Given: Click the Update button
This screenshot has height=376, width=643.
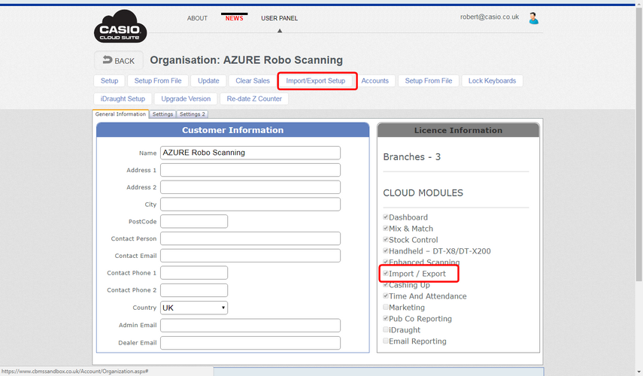Looking at the screenshot, I should (x=208, y=80).
